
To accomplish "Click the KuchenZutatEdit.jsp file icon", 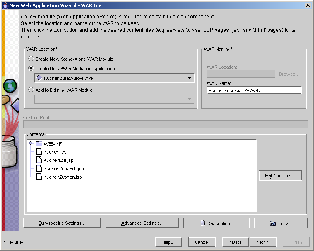I will (39, 168).
